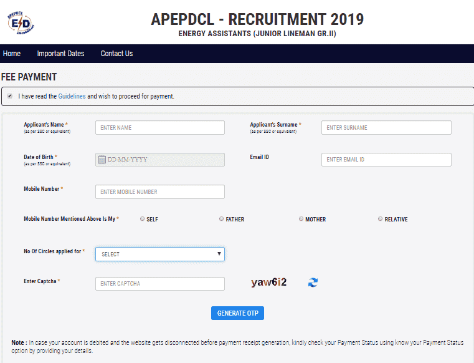Uncheck the Guidelines agreement checkbox
Screen dimensions: 474x363
[10, 96]
